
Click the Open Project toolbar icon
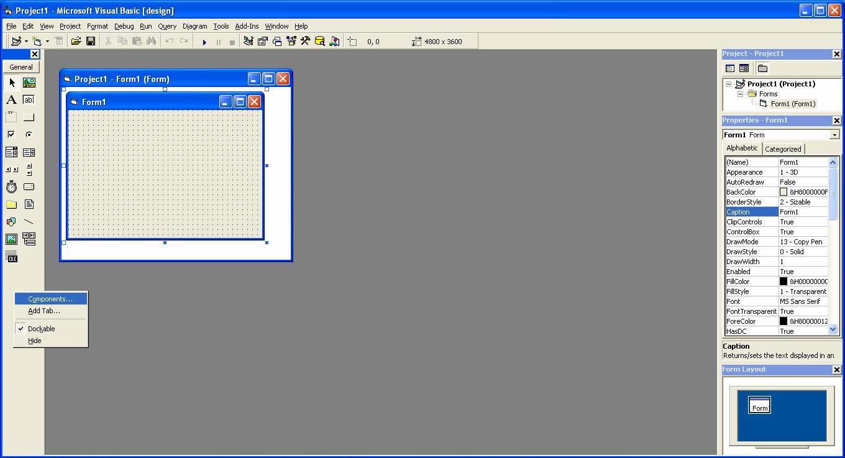76,42
